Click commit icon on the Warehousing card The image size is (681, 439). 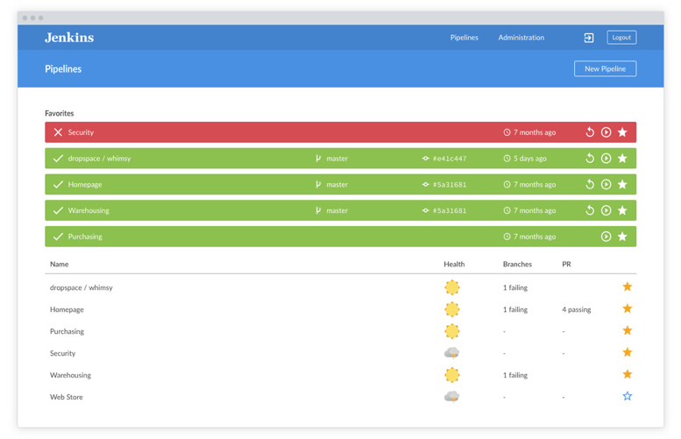426,210
